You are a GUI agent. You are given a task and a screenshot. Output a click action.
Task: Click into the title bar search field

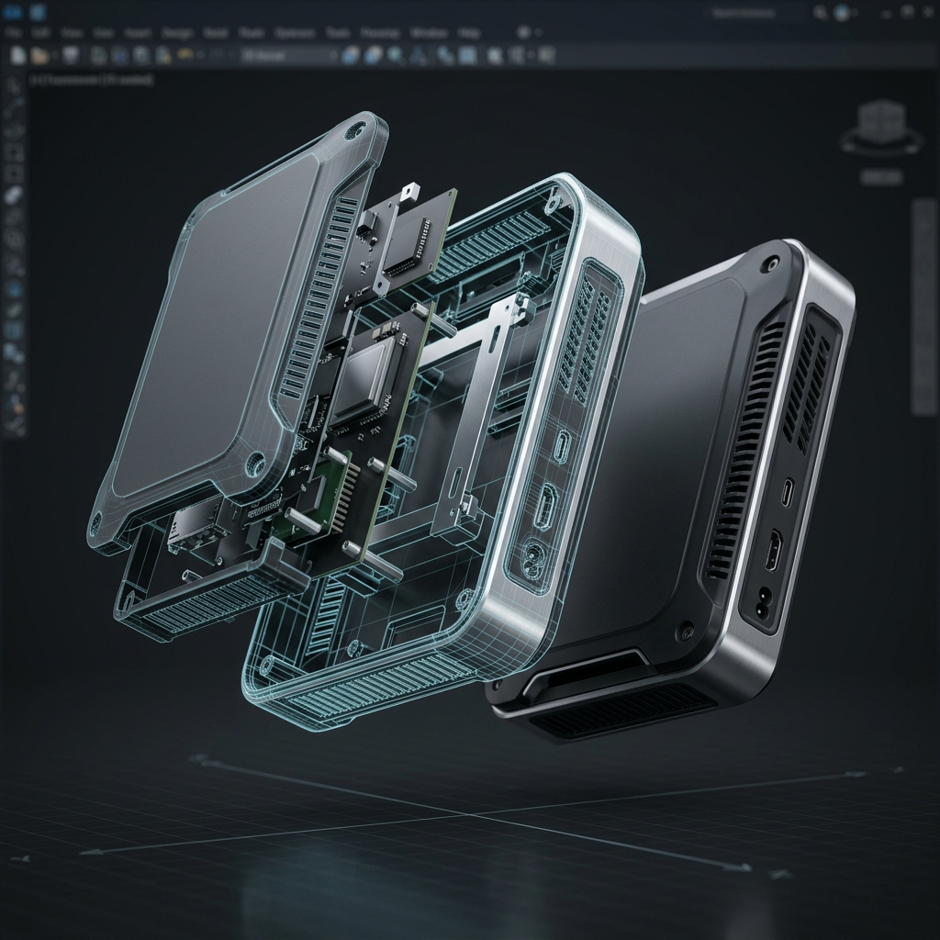click(757, 13)
